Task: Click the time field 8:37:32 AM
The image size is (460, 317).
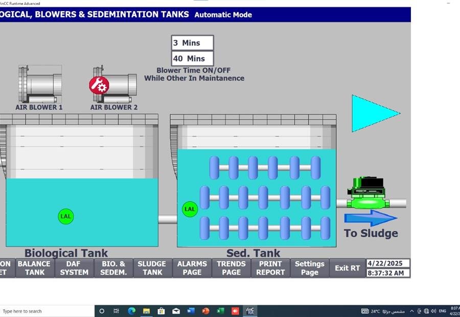Action: (388, 273)
